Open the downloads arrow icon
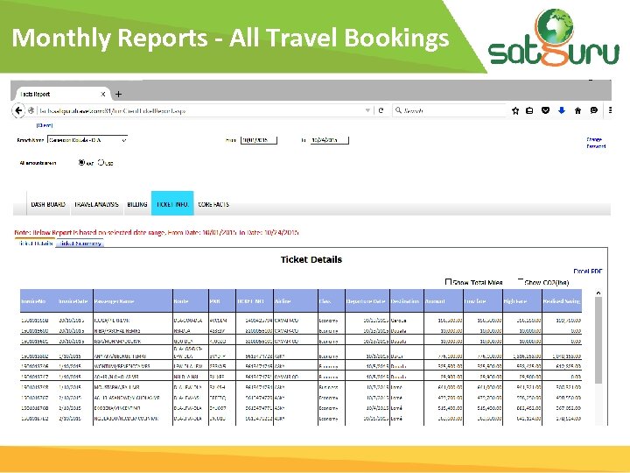 click(562, 110)
